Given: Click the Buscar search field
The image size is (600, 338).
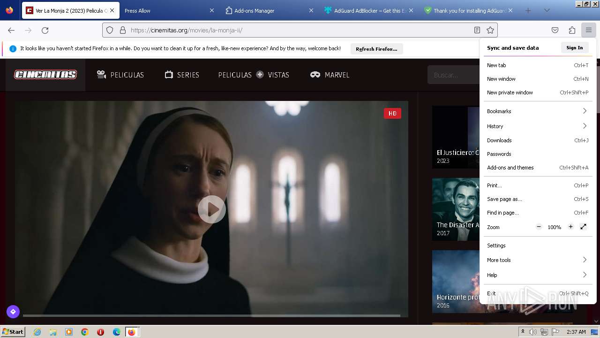Looking at the screenshot, I should (453, 75).
